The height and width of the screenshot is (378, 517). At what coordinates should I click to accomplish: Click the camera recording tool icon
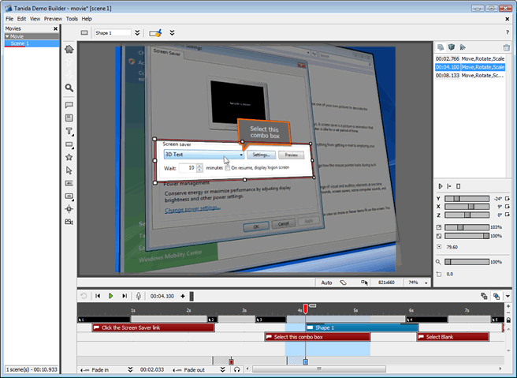tap(69, 222)
